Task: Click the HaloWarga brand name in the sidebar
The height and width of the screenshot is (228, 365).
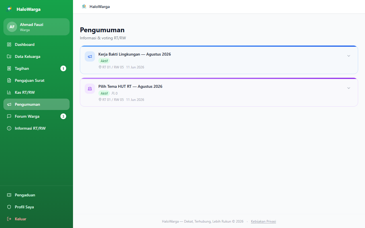Action: 29,9
